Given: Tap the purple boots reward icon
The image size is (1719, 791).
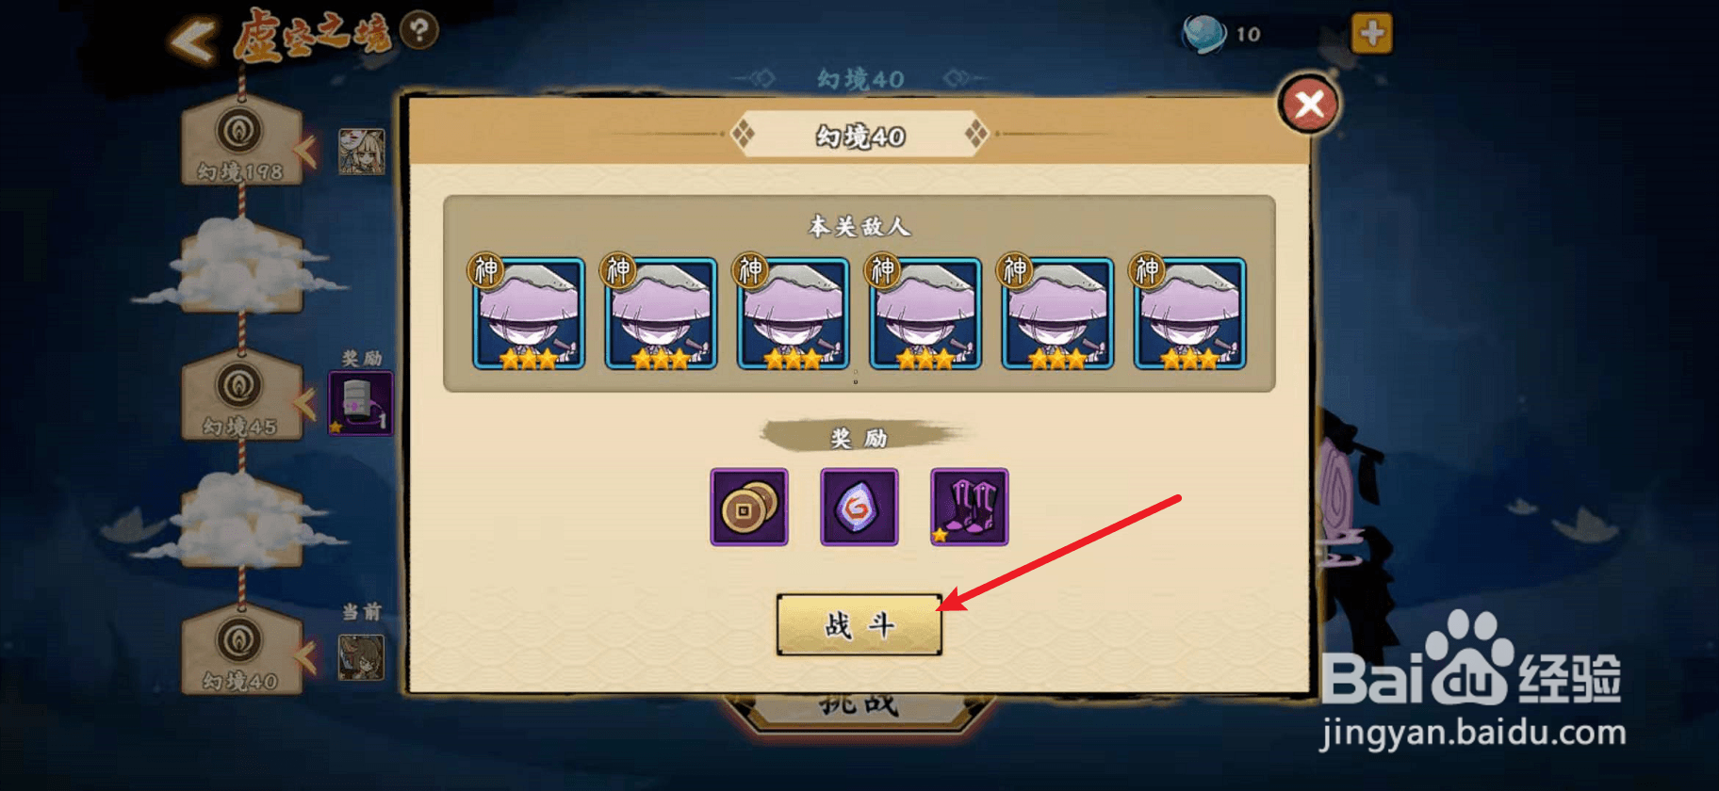Looking at the screenshot, I should 970,507.
